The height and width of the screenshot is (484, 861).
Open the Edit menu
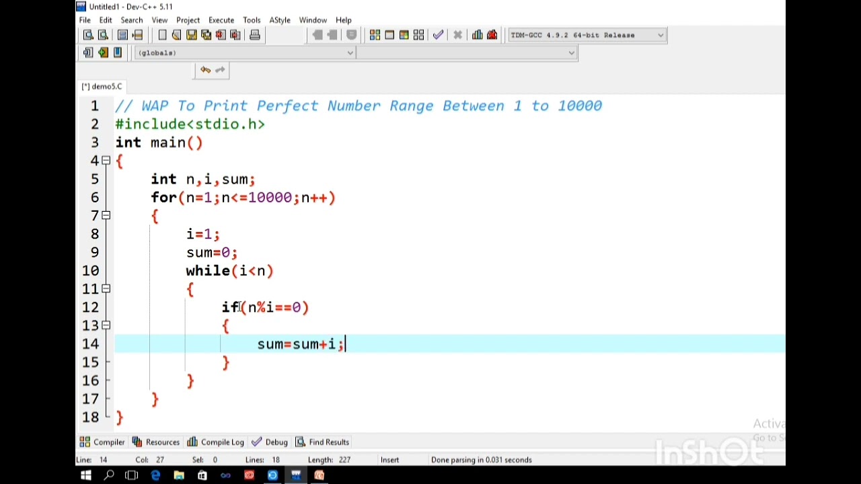[x=106, y=20]
